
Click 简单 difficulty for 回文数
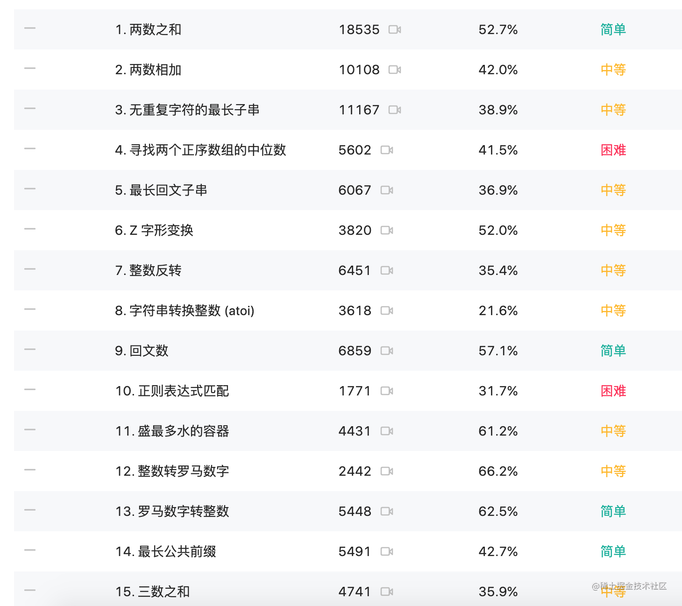point(613,351)
